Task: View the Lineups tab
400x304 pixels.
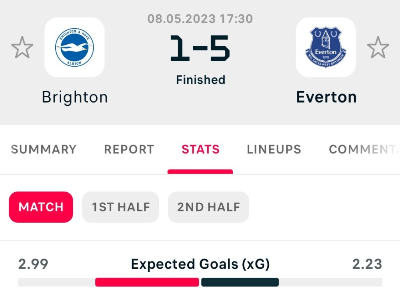Action: click(x=274, y=149)
